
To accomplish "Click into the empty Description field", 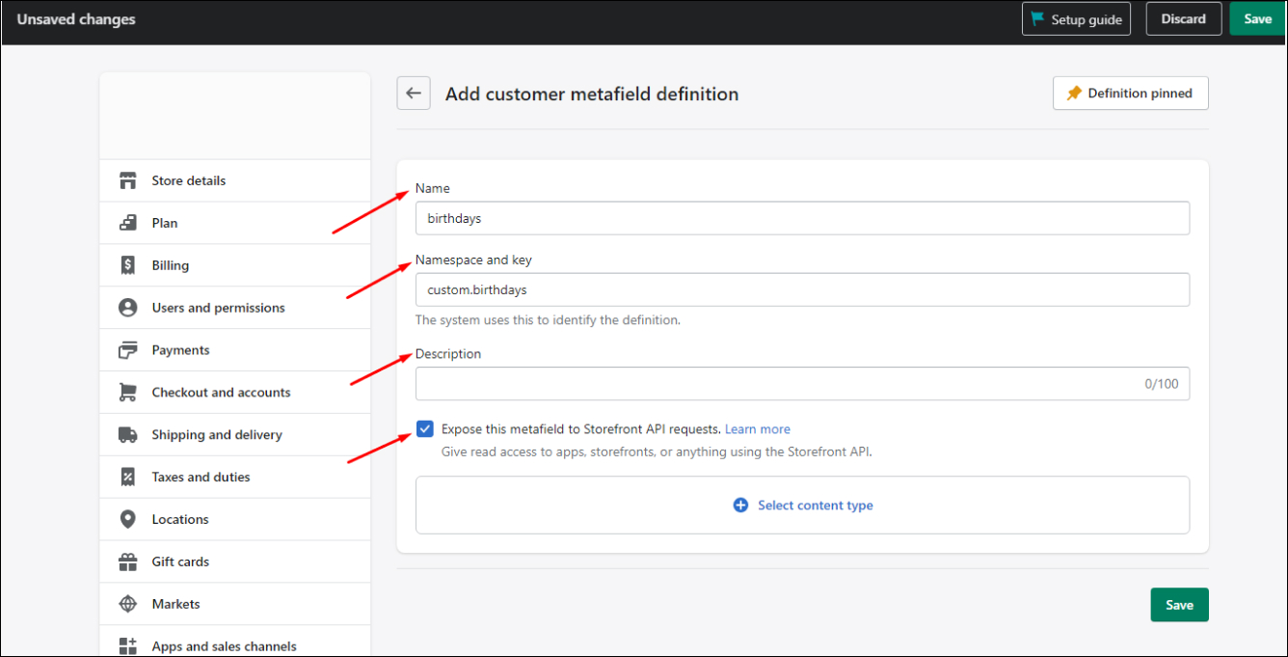I will click(802, 384).
